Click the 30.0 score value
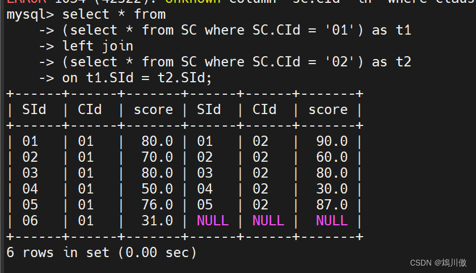Viewport: 476px width, 273px height. coord(332,189)
